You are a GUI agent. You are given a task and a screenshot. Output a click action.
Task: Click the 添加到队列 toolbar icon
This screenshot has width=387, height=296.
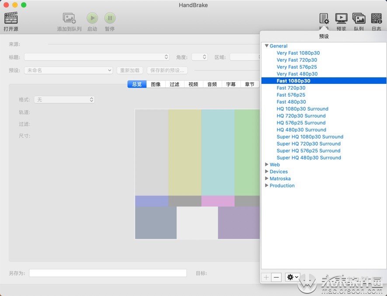click(x=69, y=17)
